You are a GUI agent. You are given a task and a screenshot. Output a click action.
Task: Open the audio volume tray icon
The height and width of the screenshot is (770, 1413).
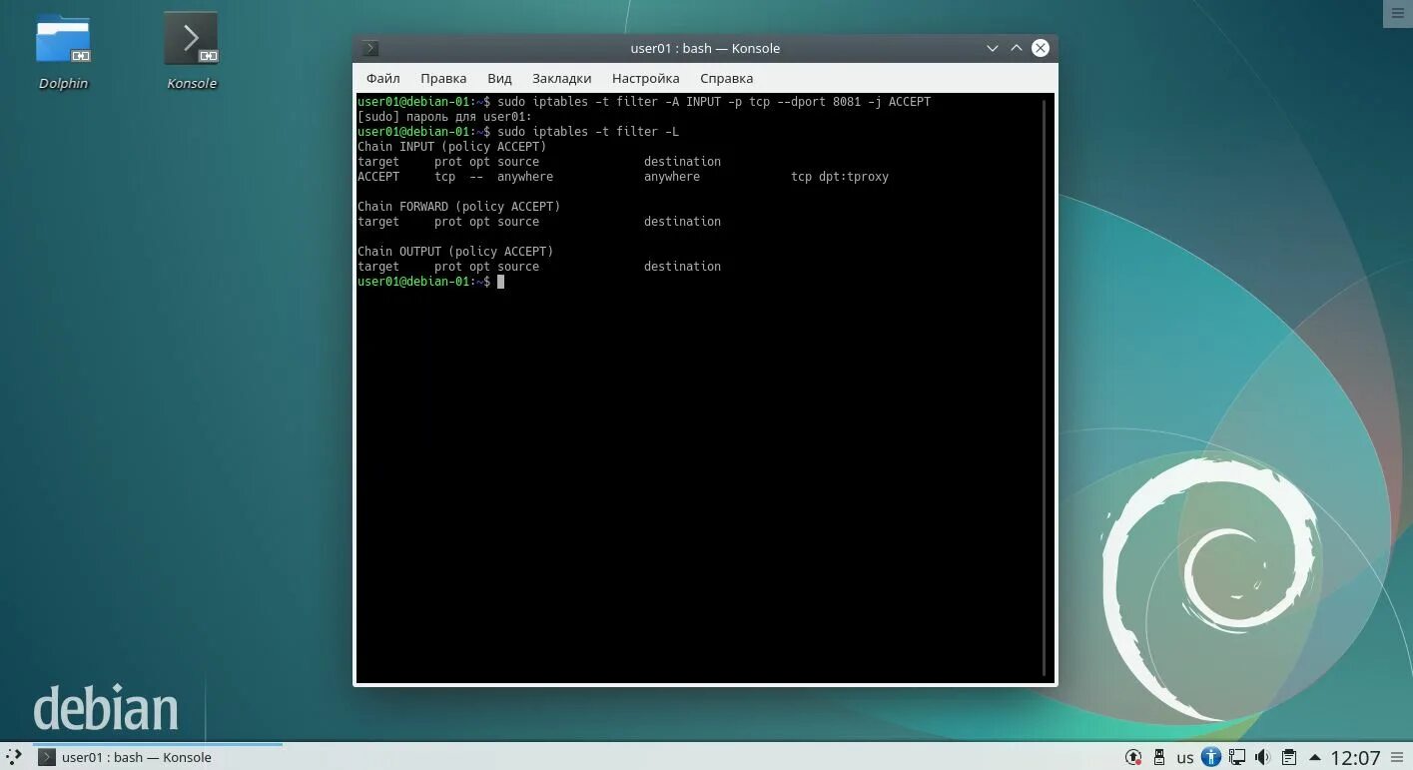(1262, 757)
